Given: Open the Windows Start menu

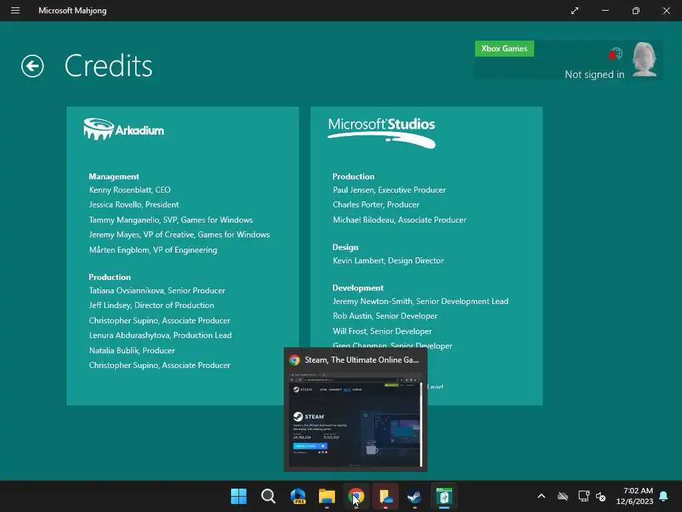Looking at the screenshot, I should 238,496.
